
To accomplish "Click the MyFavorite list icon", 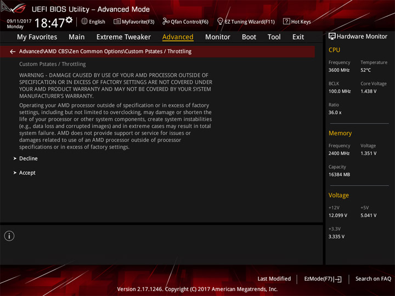I will point(117,21).
